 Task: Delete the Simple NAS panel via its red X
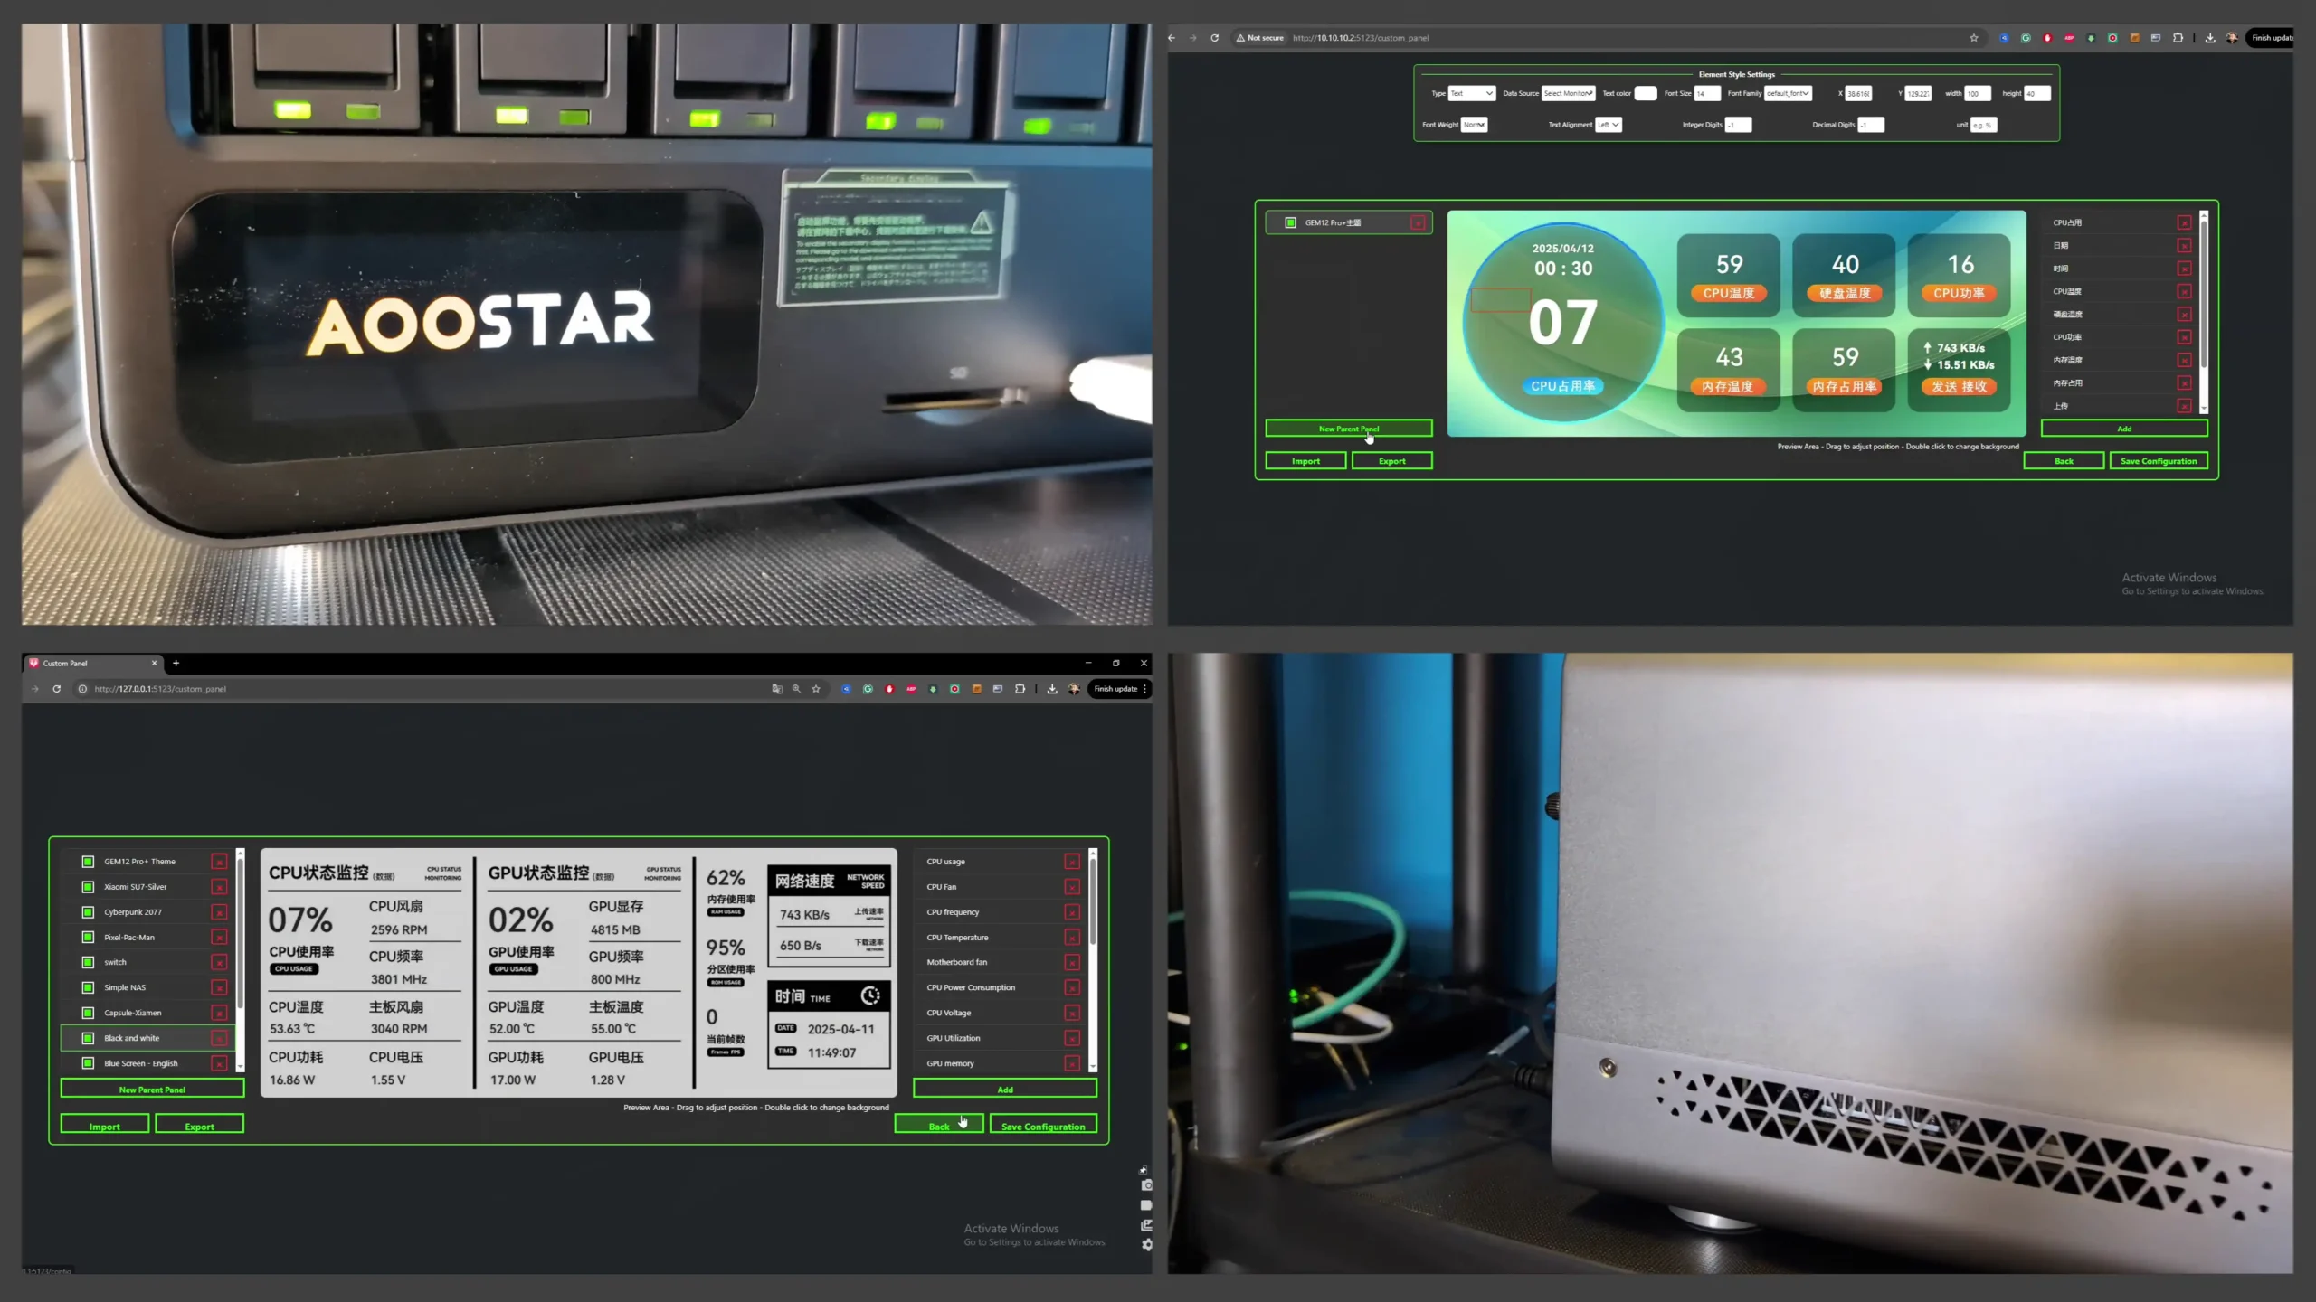click(219, 987)
